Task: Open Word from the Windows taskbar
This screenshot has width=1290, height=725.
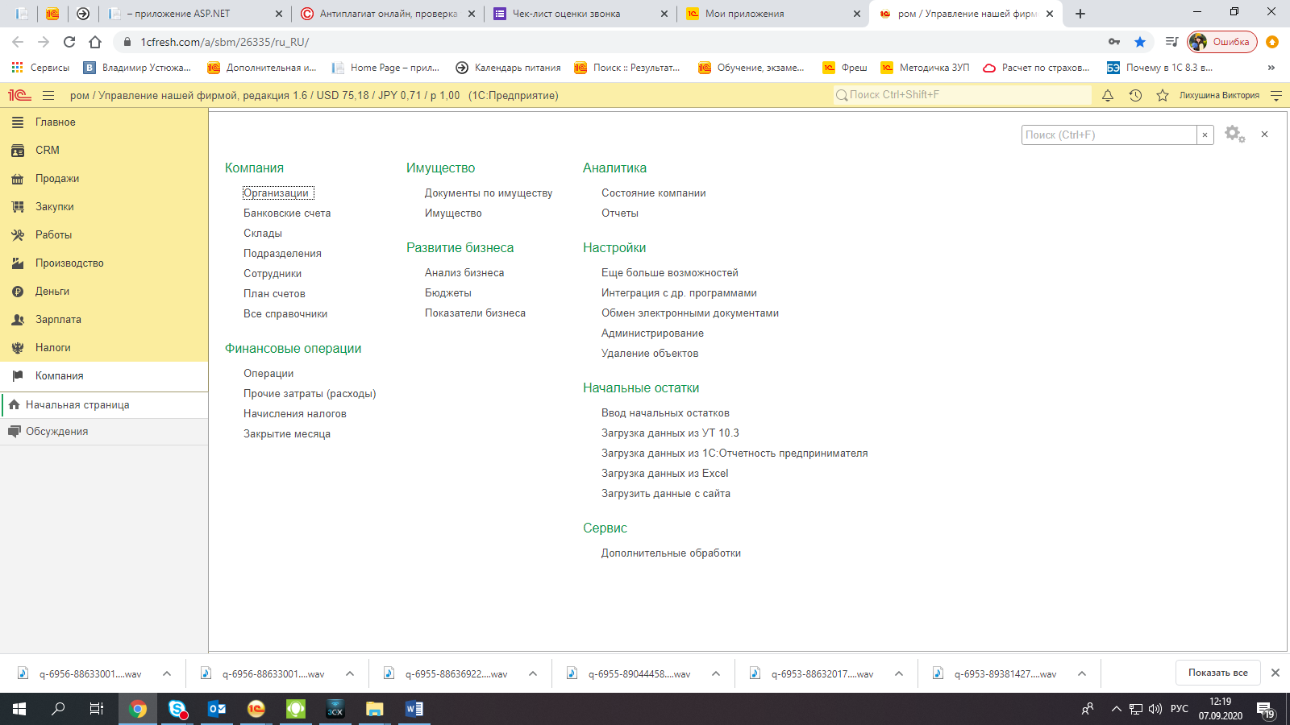Action: point(414,709)
